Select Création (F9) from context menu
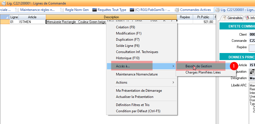Image resolution: width=255 pixels, height=124 pixels. pyautogui.click(x=125, y=27)
